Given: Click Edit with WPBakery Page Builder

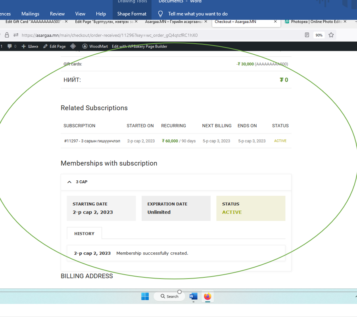Looking at the screenshot, I should tap(140, 46).
